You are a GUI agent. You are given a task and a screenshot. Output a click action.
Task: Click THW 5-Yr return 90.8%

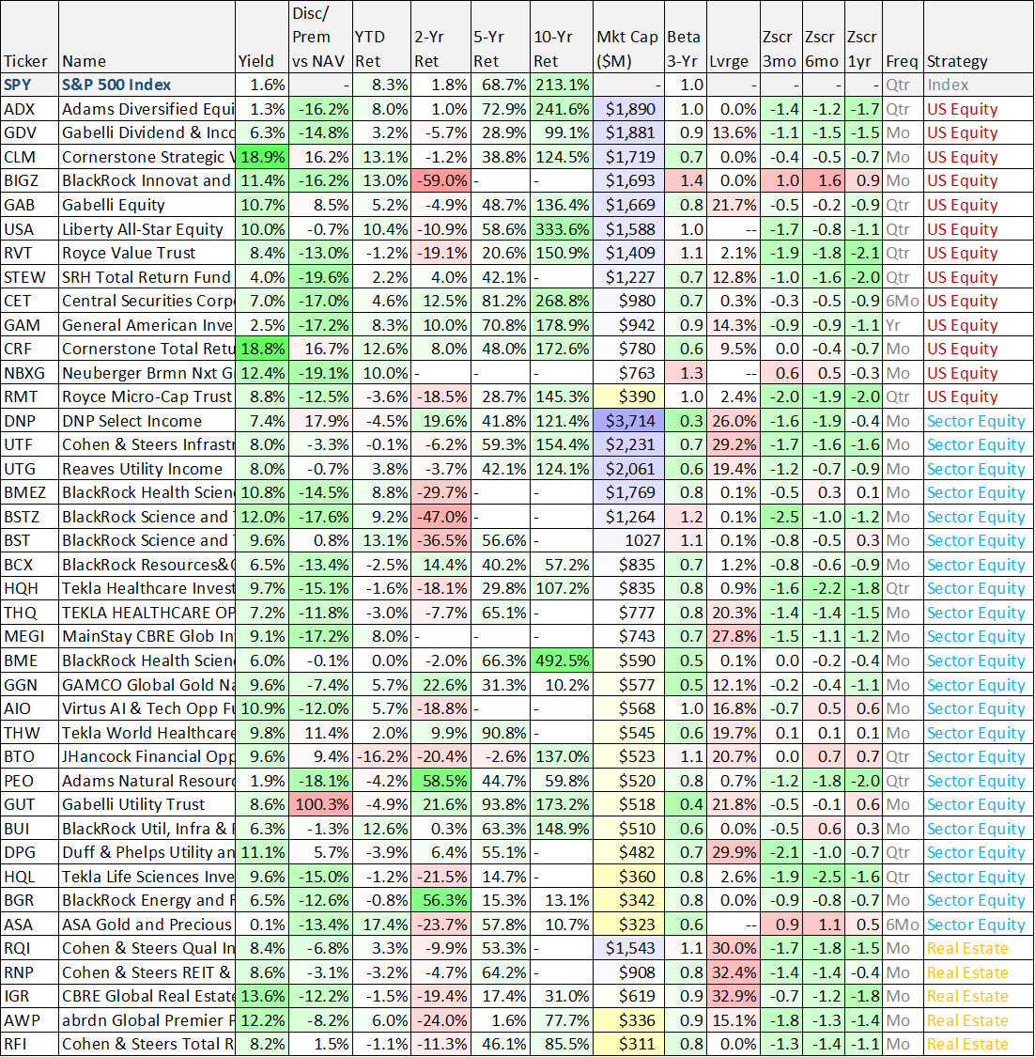[500, 733]
